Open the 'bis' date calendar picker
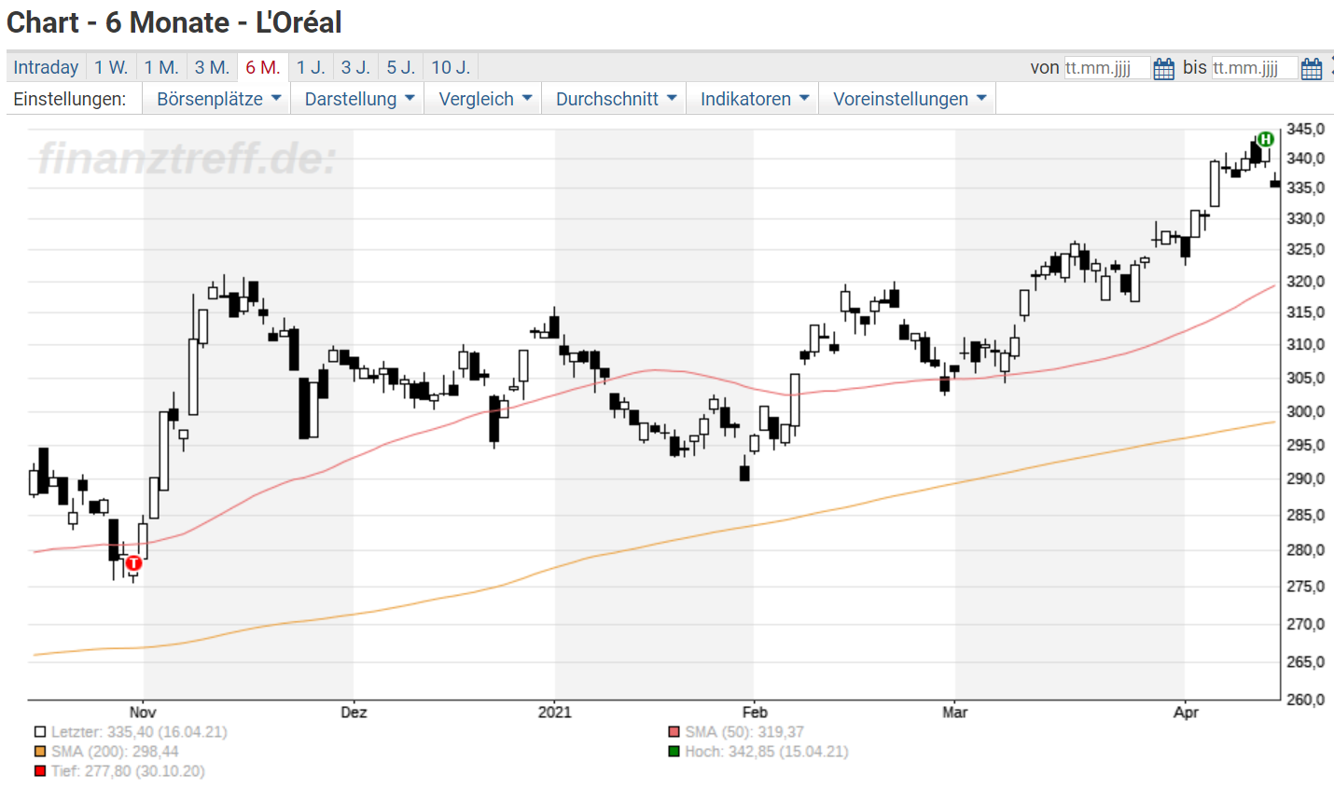 1312,68
